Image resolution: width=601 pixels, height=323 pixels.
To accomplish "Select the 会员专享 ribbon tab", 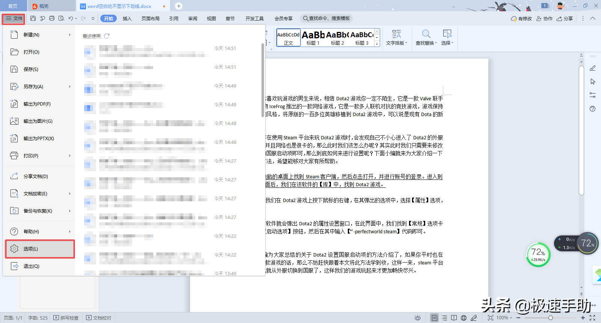I will (x=283, y=18).
